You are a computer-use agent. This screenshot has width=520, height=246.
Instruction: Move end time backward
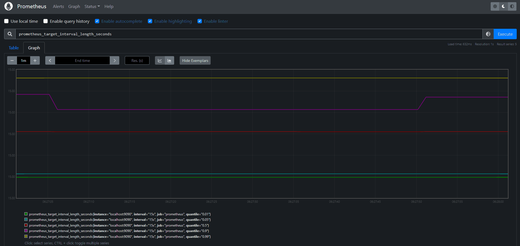coord(50,61)
